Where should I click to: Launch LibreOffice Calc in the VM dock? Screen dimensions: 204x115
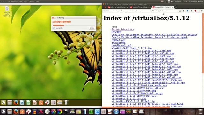point(28,103)
